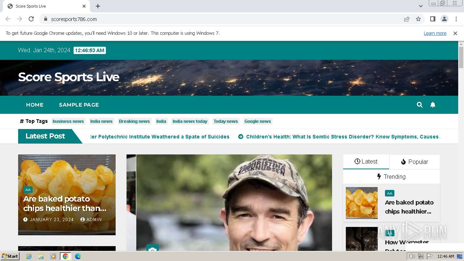The height and width of the screenshot is (261, 464).
Task: Click the Action Center flag tray icon
Action: click(430, 256)
